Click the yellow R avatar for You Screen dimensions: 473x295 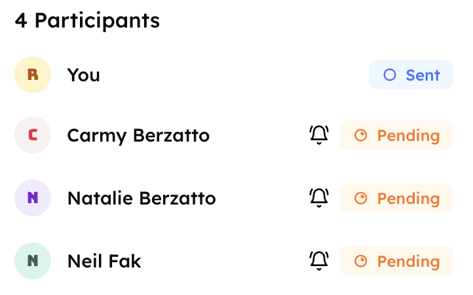[x=33, y=75]
